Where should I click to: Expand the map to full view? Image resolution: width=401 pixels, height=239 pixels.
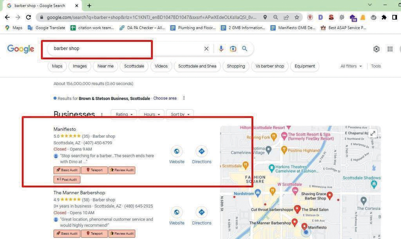click(373, 133)
